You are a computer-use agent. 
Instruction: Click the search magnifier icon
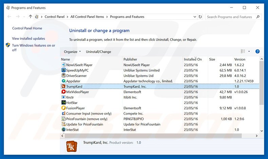(x=258, y=17)
